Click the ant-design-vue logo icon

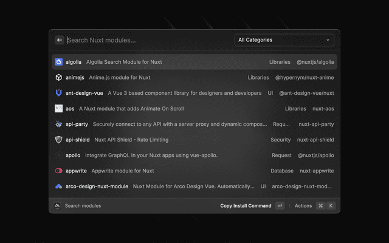point(59,93)
